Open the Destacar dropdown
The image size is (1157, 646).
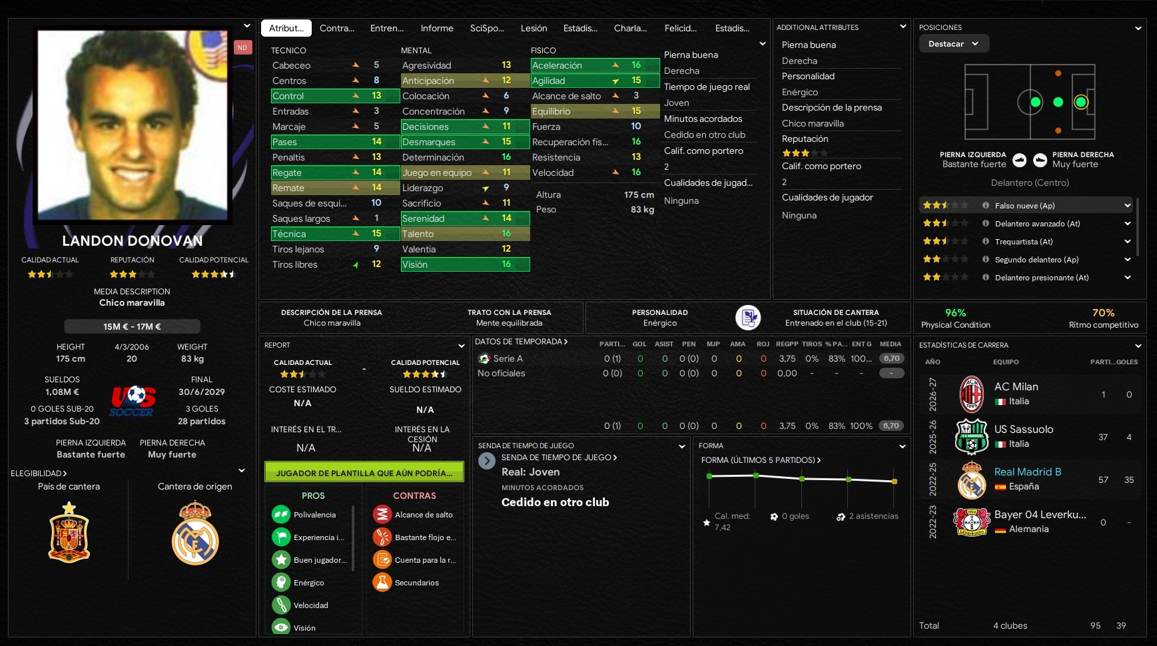pyautogui.click(x=954, y=44)
